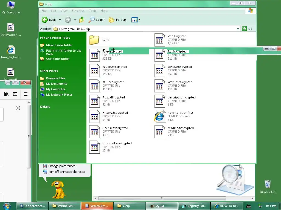Viewport: 281px width, 210px height.
Task: Select the 7-zip.dll.crypted file icon
Action: (x=94, y=101)
